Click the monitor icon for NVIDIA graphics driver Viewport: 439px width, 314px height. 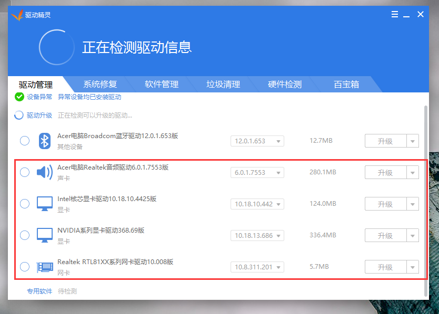pos(45,235)
